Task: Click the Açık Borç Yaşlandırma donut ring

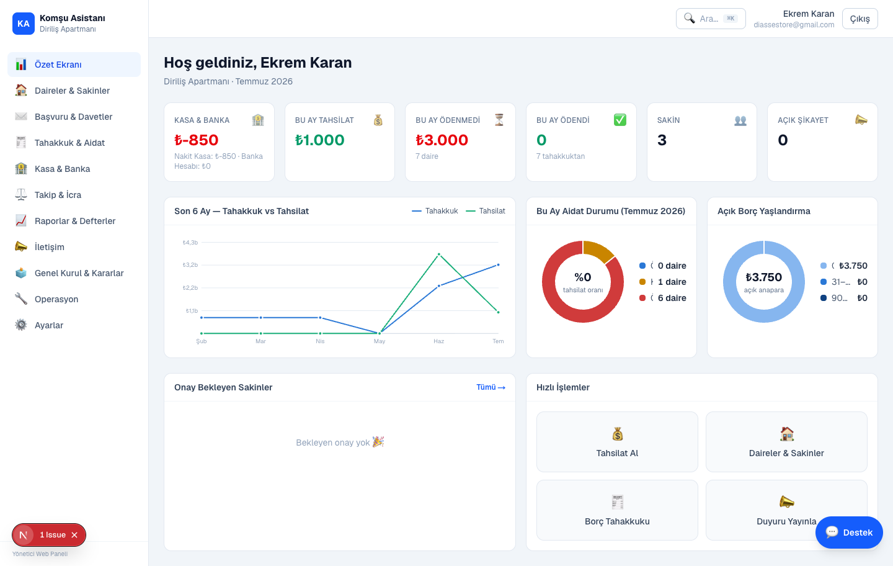Action: [x=764, y=316]
